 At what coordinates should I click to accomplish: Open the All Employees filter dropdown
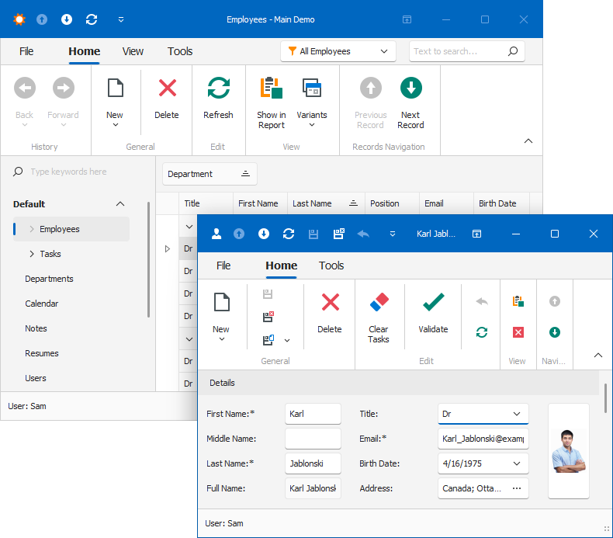pyautogui.click(x=338, y=51)
